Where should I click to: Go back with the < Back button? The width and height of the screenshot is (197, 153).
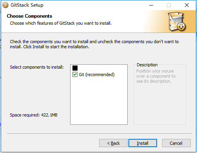pos(113,143)
